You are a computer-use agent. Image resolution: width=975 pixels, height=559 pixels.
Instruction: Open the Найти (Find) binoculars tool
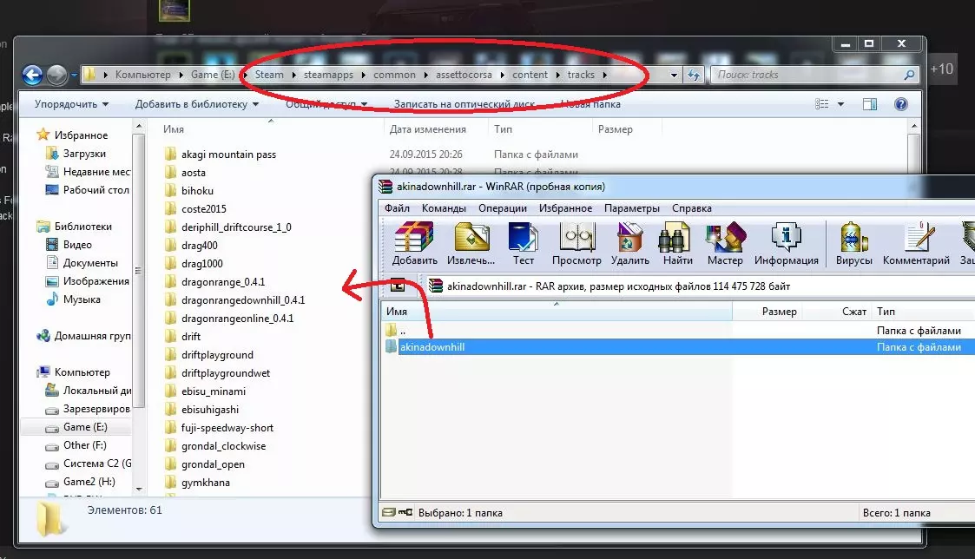[x=677, y=244]
